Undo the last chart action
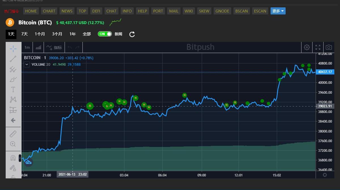The image size is (340, 190). 70,47
